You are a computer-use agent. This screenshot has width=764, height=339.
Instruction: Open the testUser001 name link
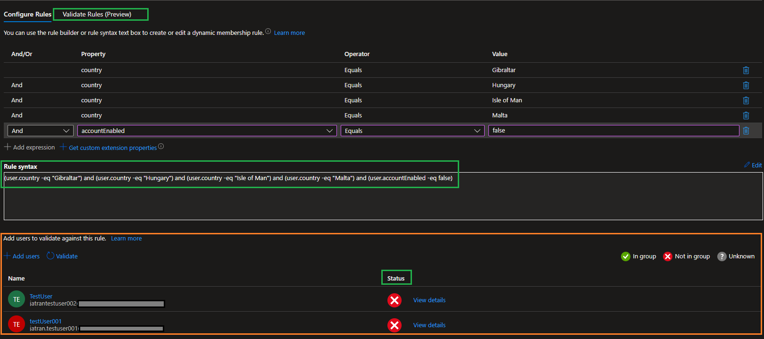(x=45, y=321)
